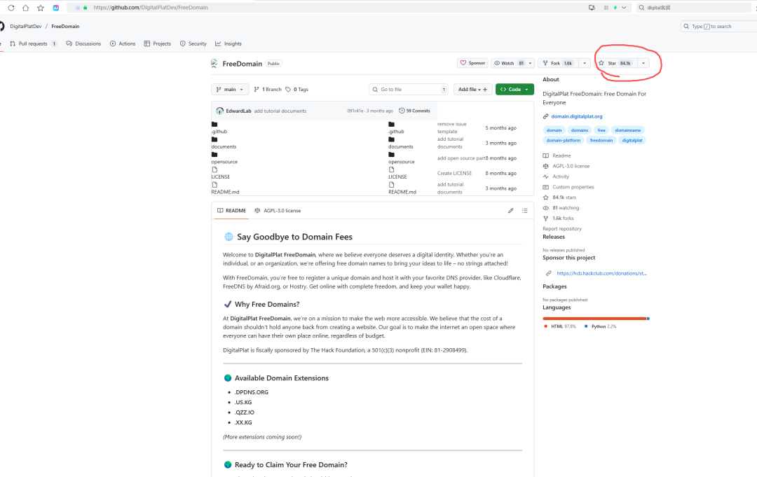Image resolution: width=757 pixels, height=477 pixels.
Task: Open the green Code dropdown
Action: click(x=514, y=90)
